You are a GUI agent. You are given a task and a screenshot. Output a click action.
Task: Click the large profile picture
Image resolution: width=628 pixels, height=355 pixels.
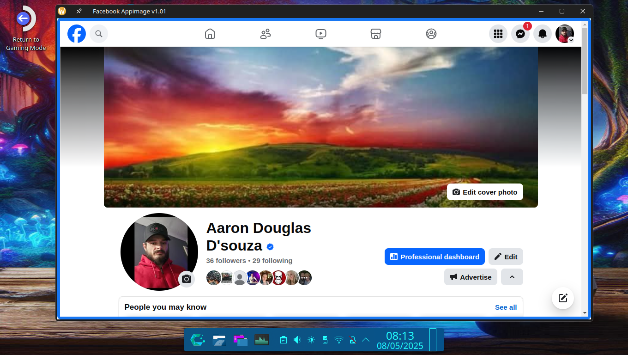pos(159,252)
